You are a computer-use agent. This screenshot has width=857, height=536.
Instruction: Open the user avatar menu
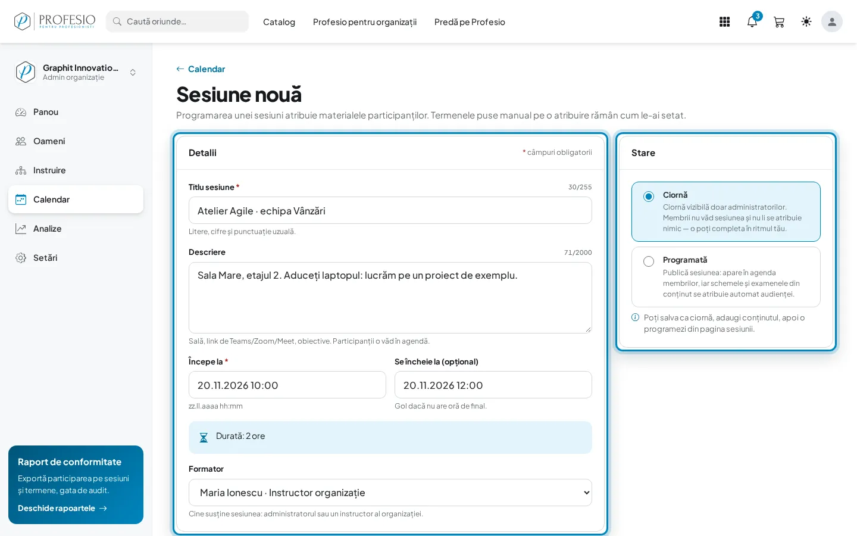click(x=832, y=21)
